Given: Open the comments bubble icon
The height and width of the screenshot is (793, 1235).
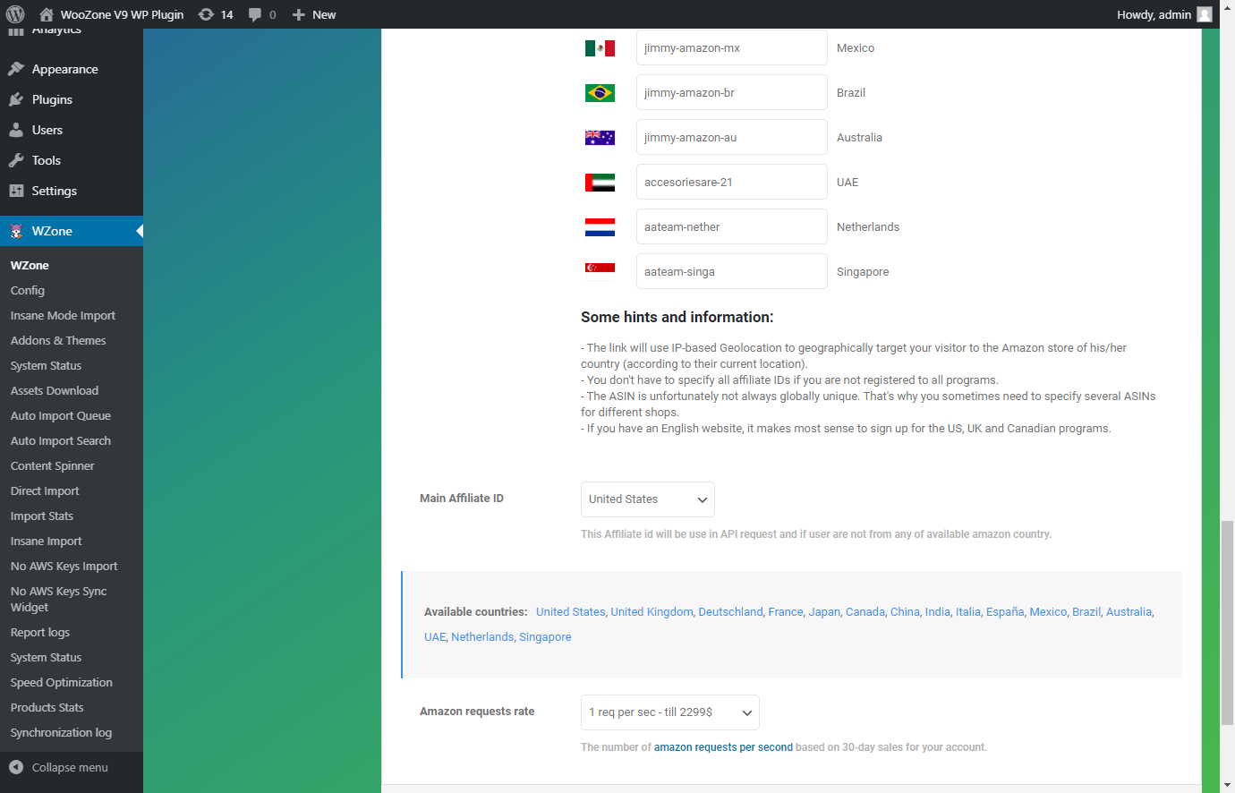Looking at the screenshot, I should 255,14.
